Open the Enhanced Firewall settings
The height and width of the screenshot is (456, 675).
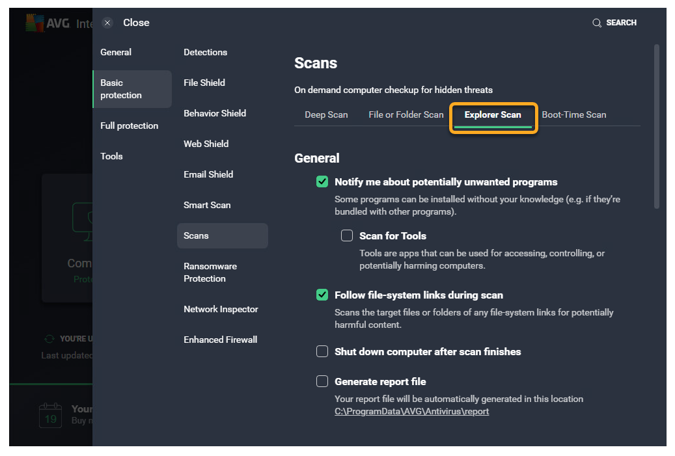[x=220, y=340]
